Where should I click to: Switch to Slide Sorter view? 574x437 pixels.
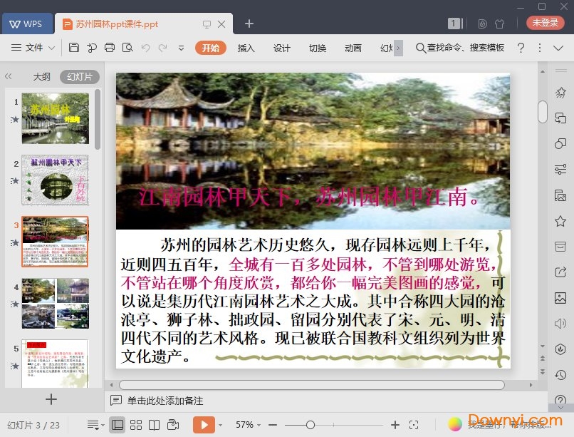coord(136,425)
